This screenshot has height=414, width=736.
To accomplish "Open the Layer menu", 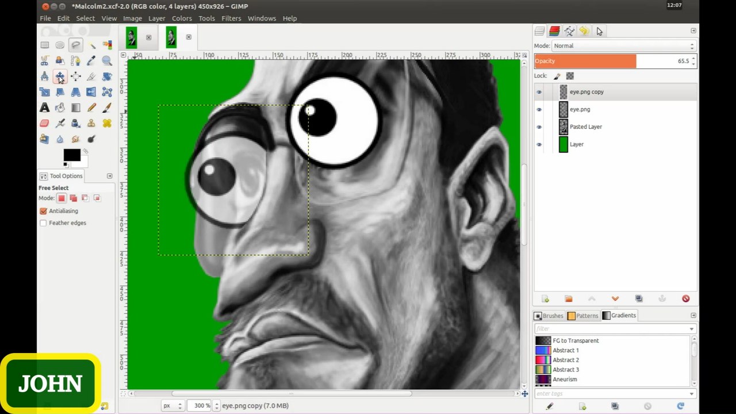I will click(x=156, y=18).
